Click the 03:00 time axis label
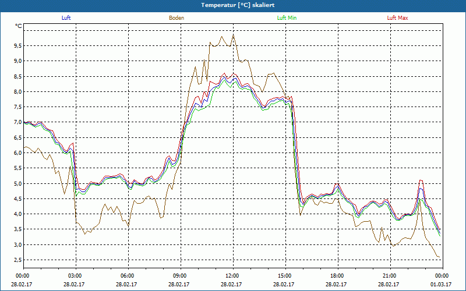Screen dimensions: 466x291 click(x=75, y=275)
